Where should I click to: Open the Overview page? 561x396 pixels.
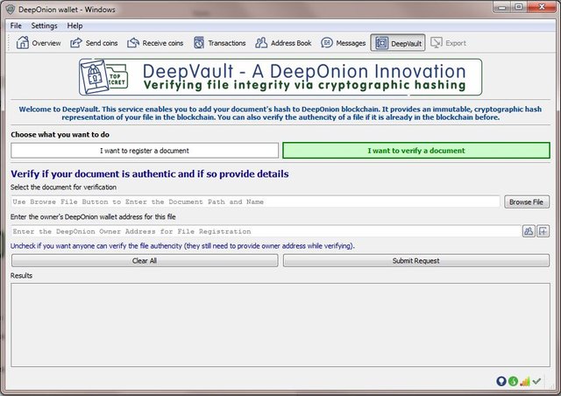39,43
